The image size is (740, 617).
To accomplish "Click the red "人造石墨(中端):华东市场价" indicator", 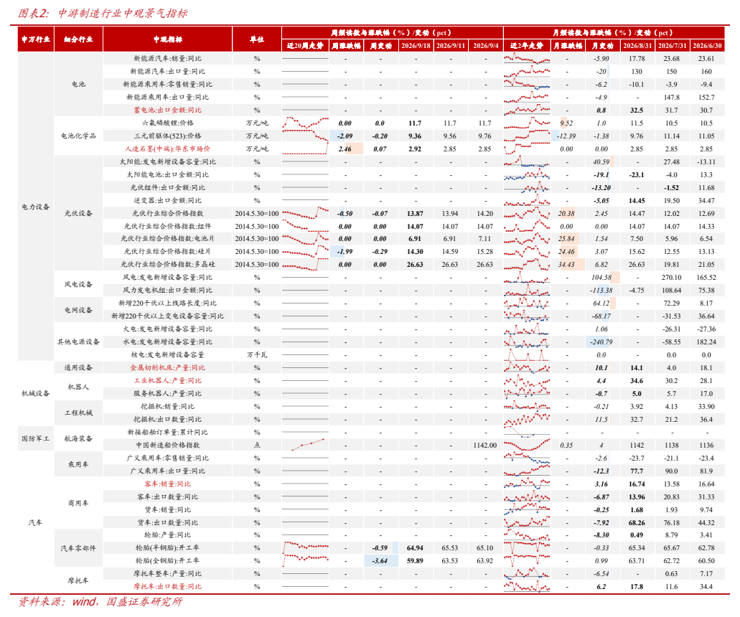I will point(167,149).
